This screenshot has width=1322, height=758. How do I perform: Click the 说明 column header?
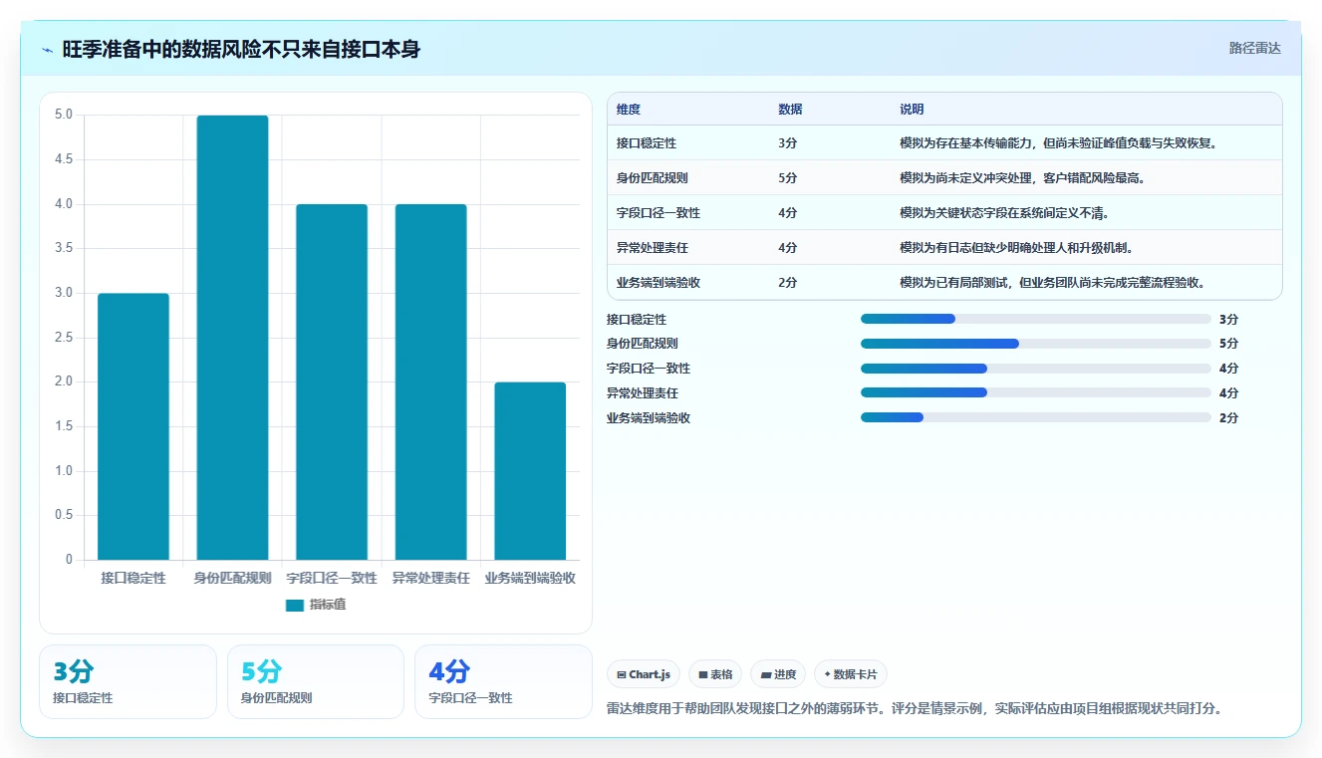click(912, 110)
